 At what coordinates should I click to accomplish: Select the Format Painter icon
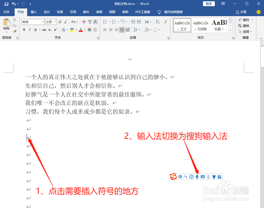[x=15, y=31]
